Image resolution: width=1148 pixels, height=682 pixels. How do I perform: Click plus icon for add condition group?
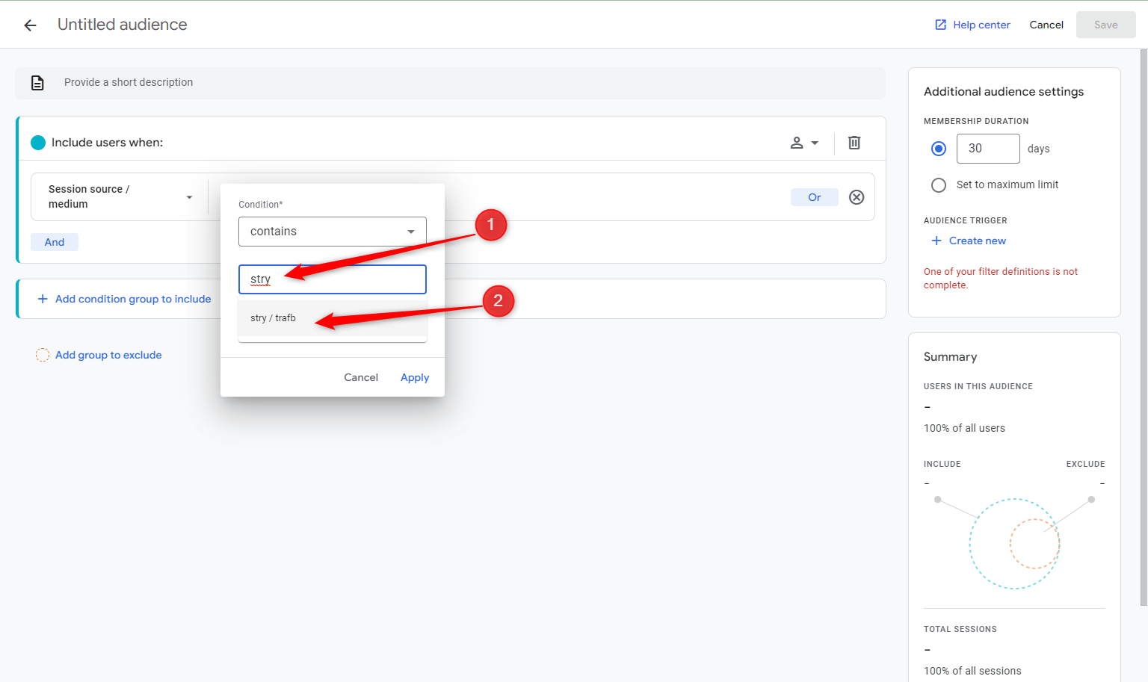pos(43,299)
